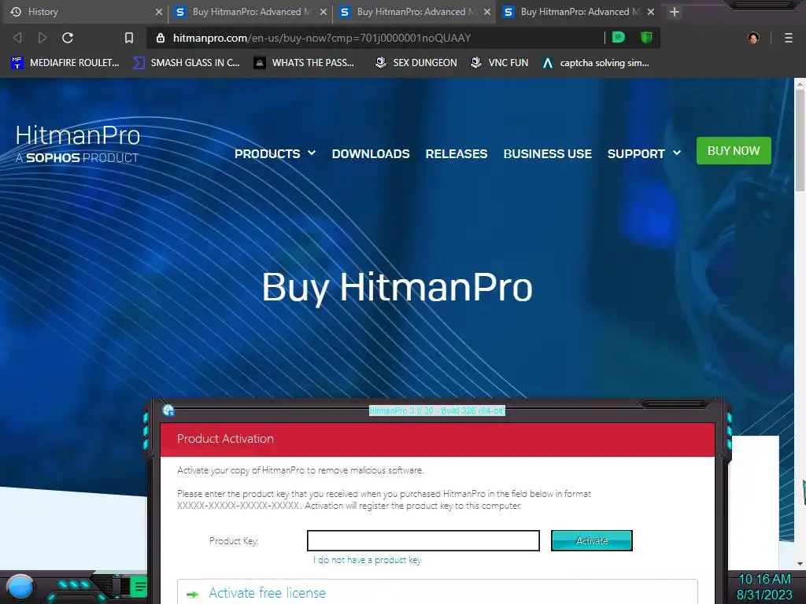Close the first Buy HitmanPro tab

point(324,12)
